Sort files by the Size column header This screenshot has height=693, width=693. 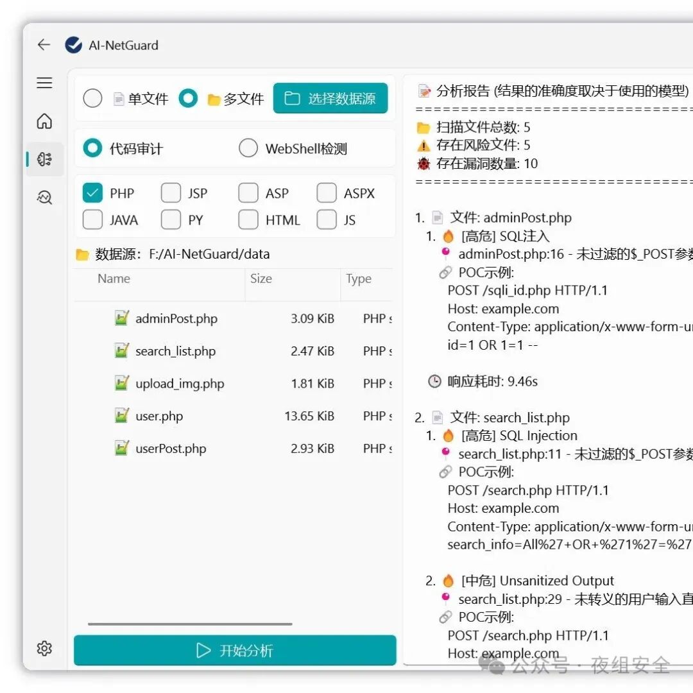tap(261, 278)
